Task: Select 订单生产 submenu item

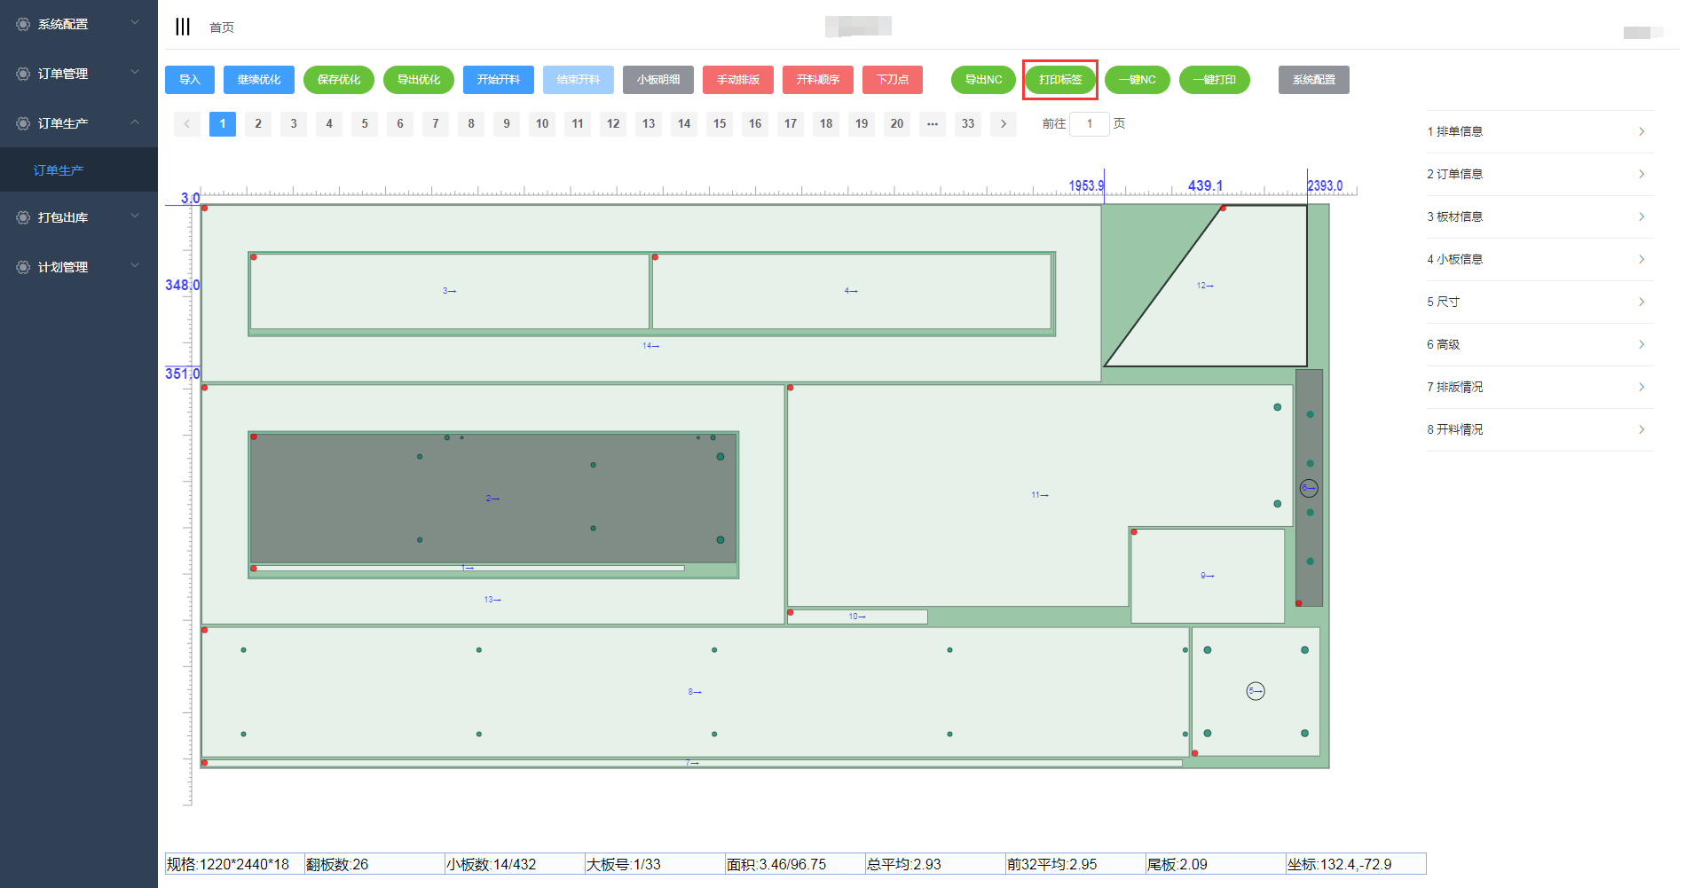Action: pyautogui.click(x=59, y=170)
